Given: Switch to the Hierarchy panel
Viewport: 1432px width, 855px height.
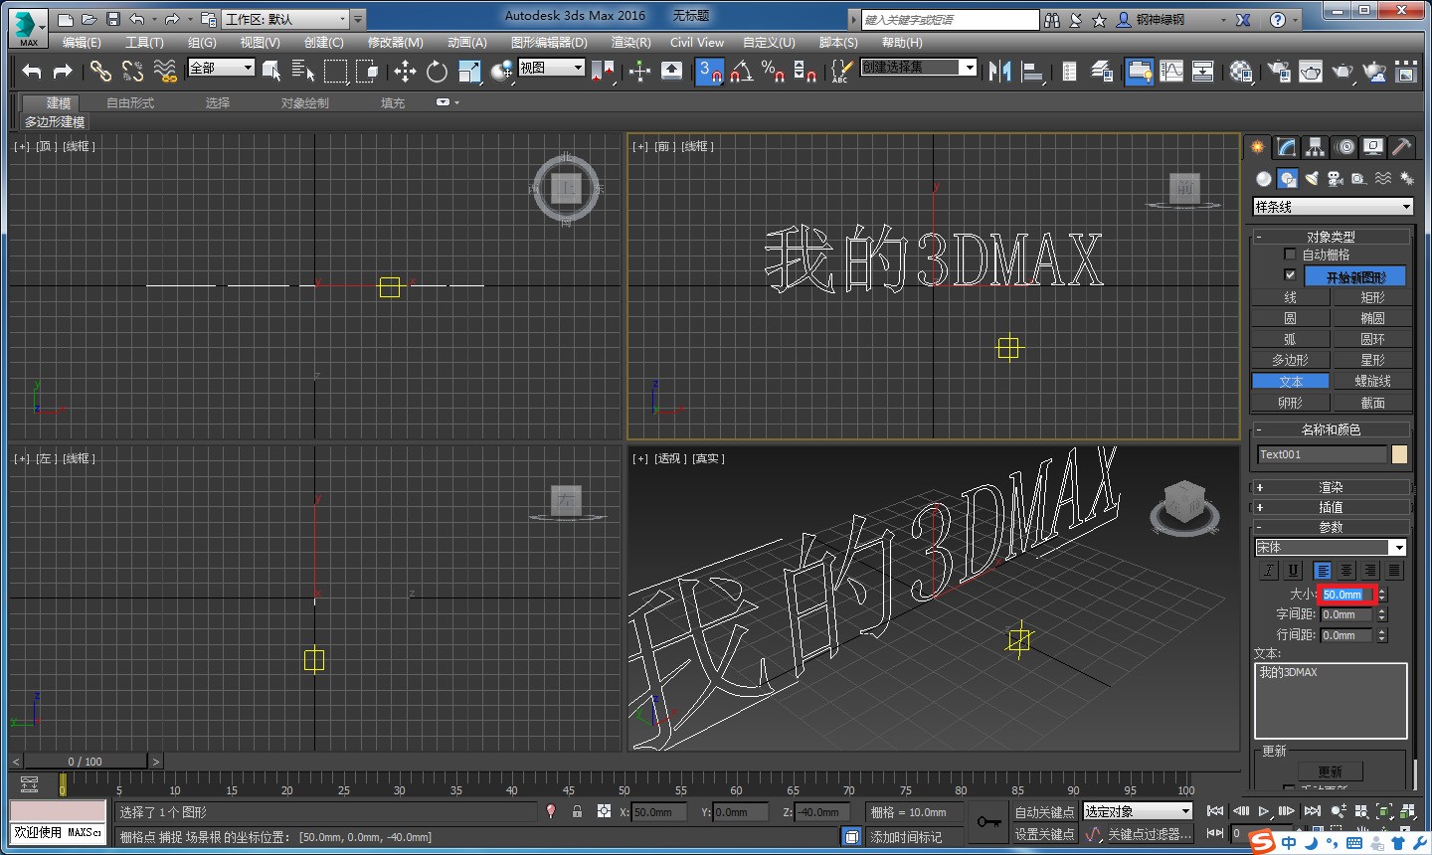Looking at the screenshot, I should (1315, 147).
